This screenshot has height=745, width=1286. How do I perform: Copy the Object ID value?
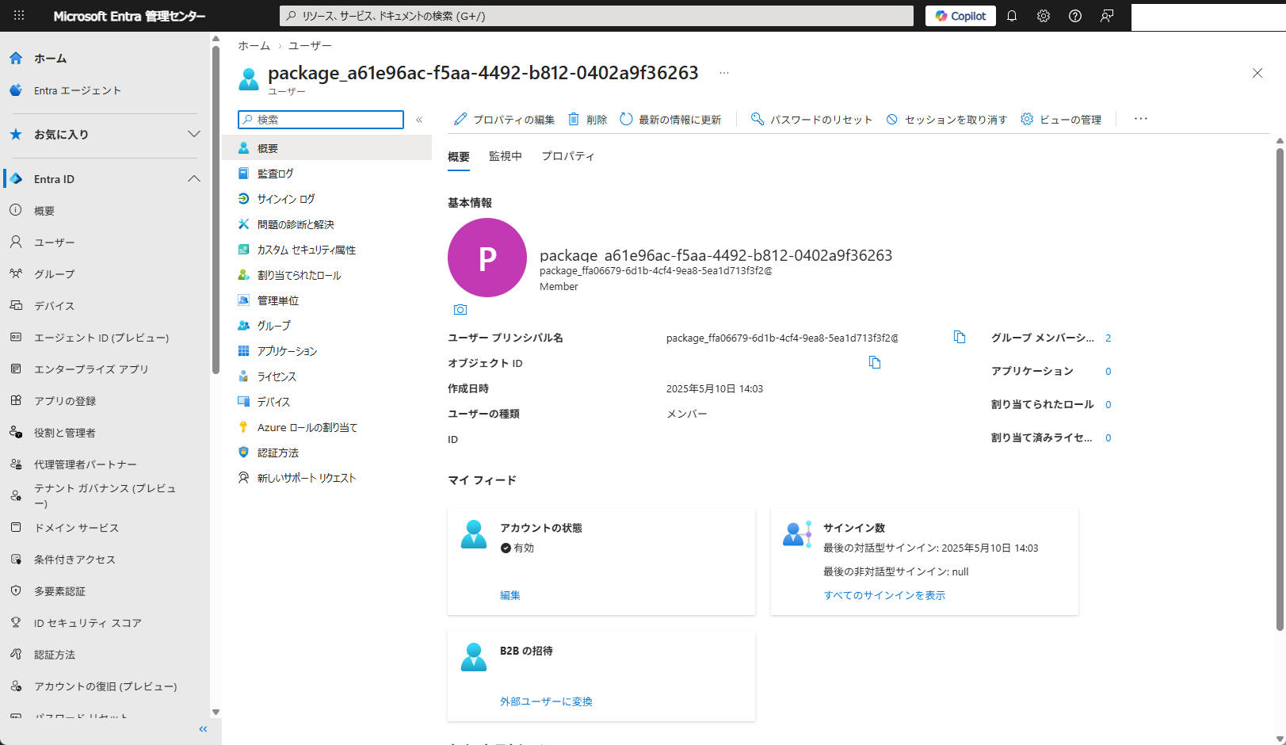tap(876, 362)
